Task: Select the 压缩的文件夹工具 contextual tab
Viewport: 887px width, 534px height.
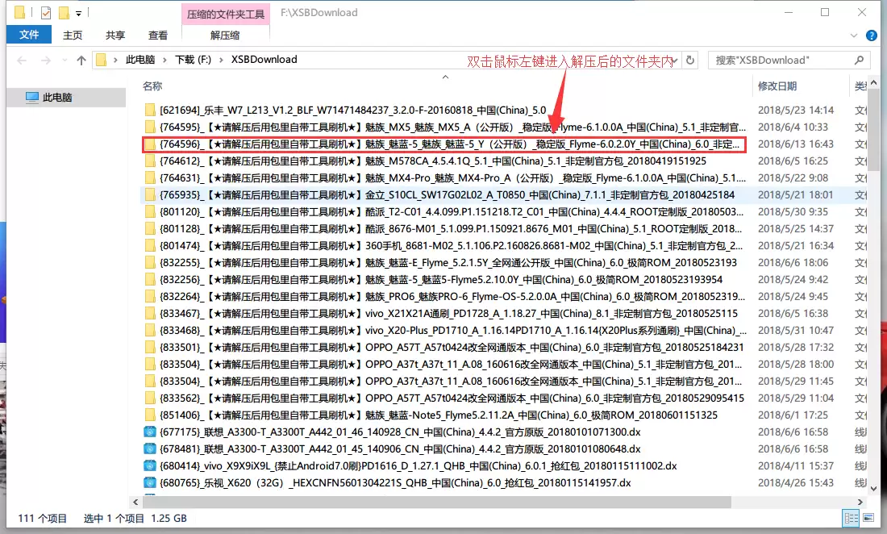Action: (226, 15)
